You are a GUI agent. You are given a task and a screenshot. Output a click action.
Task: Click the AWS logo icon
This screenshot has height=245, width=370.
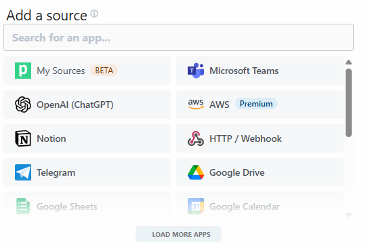(196, 105)
